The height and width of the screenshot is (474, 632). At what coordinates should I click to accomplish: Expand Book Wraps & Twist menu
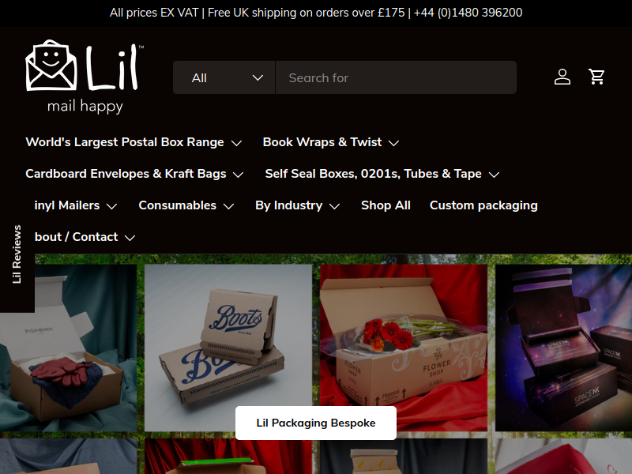coord(331,142)
